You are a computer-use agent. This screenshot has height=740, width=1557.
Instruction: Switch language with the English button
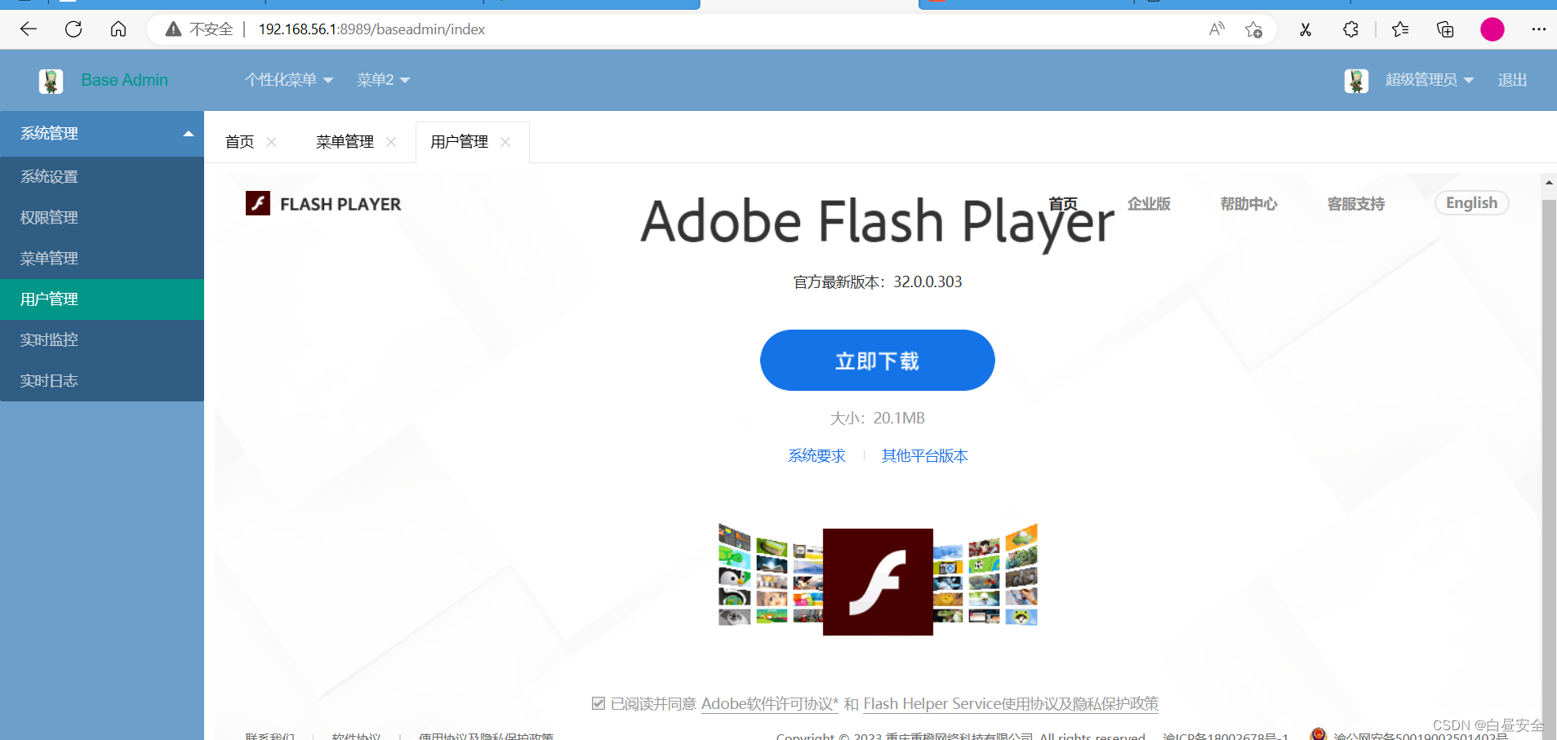[1471, 203]
